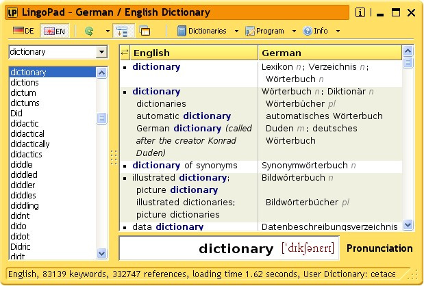Open the search field history dropdown arrow

[101, 52]
